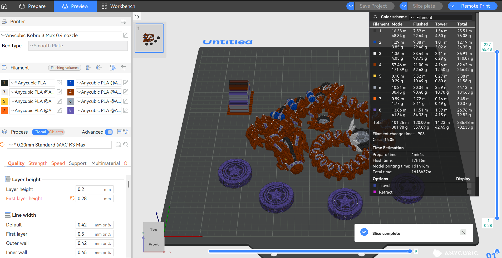Screen dimensions: 502x258
Task: Open Strength settings tab
Action: (38, 163)
